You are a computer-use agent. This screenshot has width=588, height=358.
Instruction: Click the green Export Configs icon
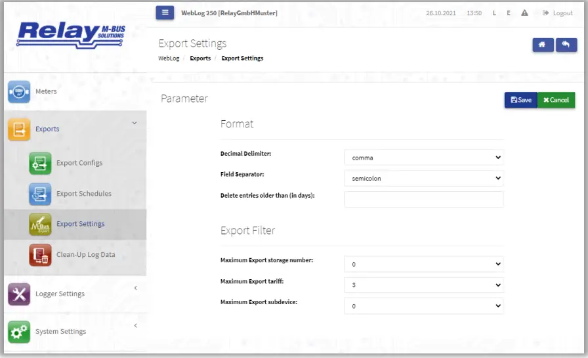coord(40,164)
